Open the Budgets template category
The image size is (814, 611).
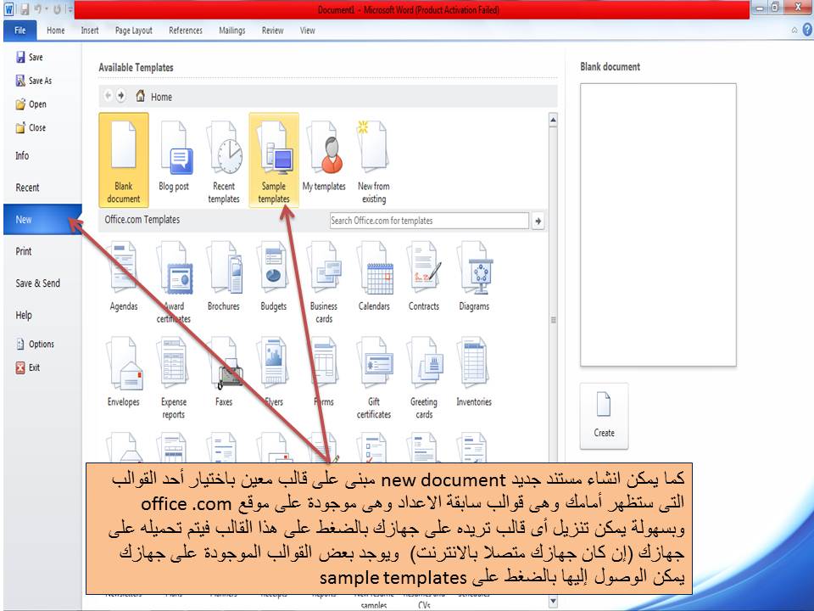pyautogui.click(x=274, y=276)
